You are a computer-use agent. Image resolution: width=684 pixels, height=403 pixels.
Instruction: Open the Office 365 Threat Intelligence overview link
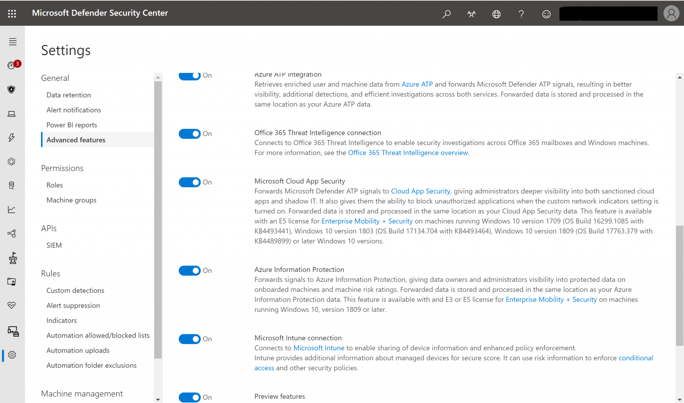coord(408,152)
